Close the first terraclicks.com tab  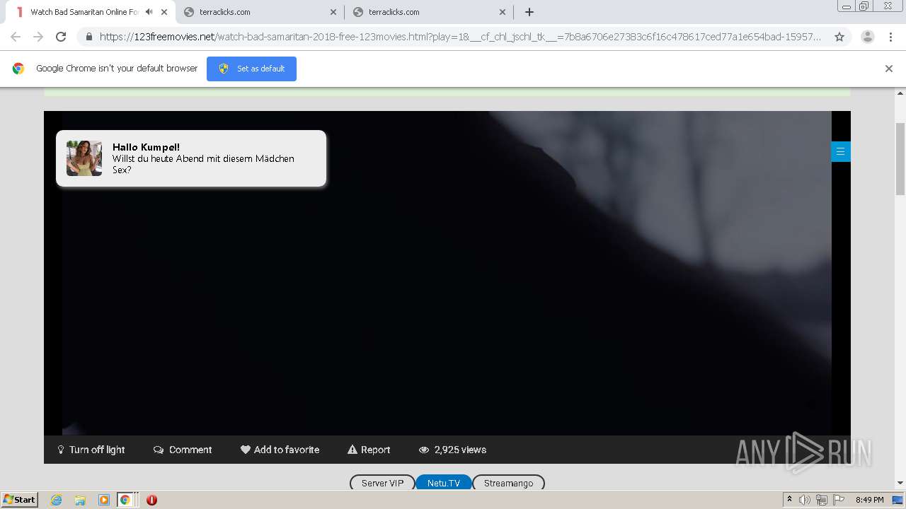coord(333,12)
